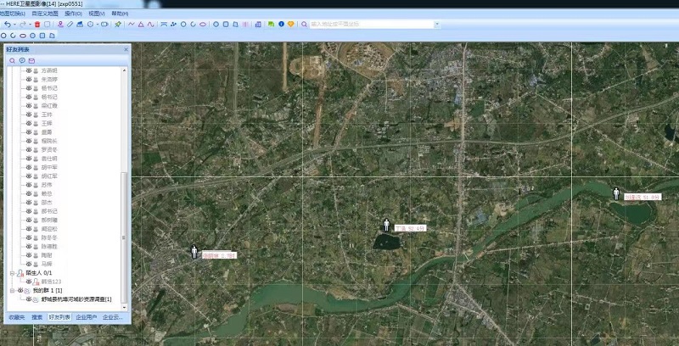This screenshot has height=346, width=679.
Task: Click the white person marker beside the dark pond
Action: (387, 225)
